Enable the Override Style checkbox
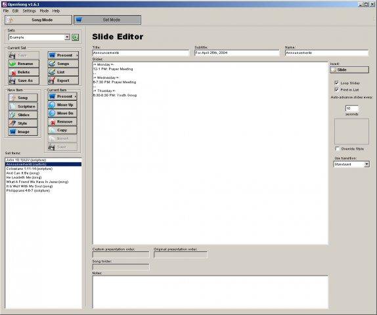 click(337, 149)
